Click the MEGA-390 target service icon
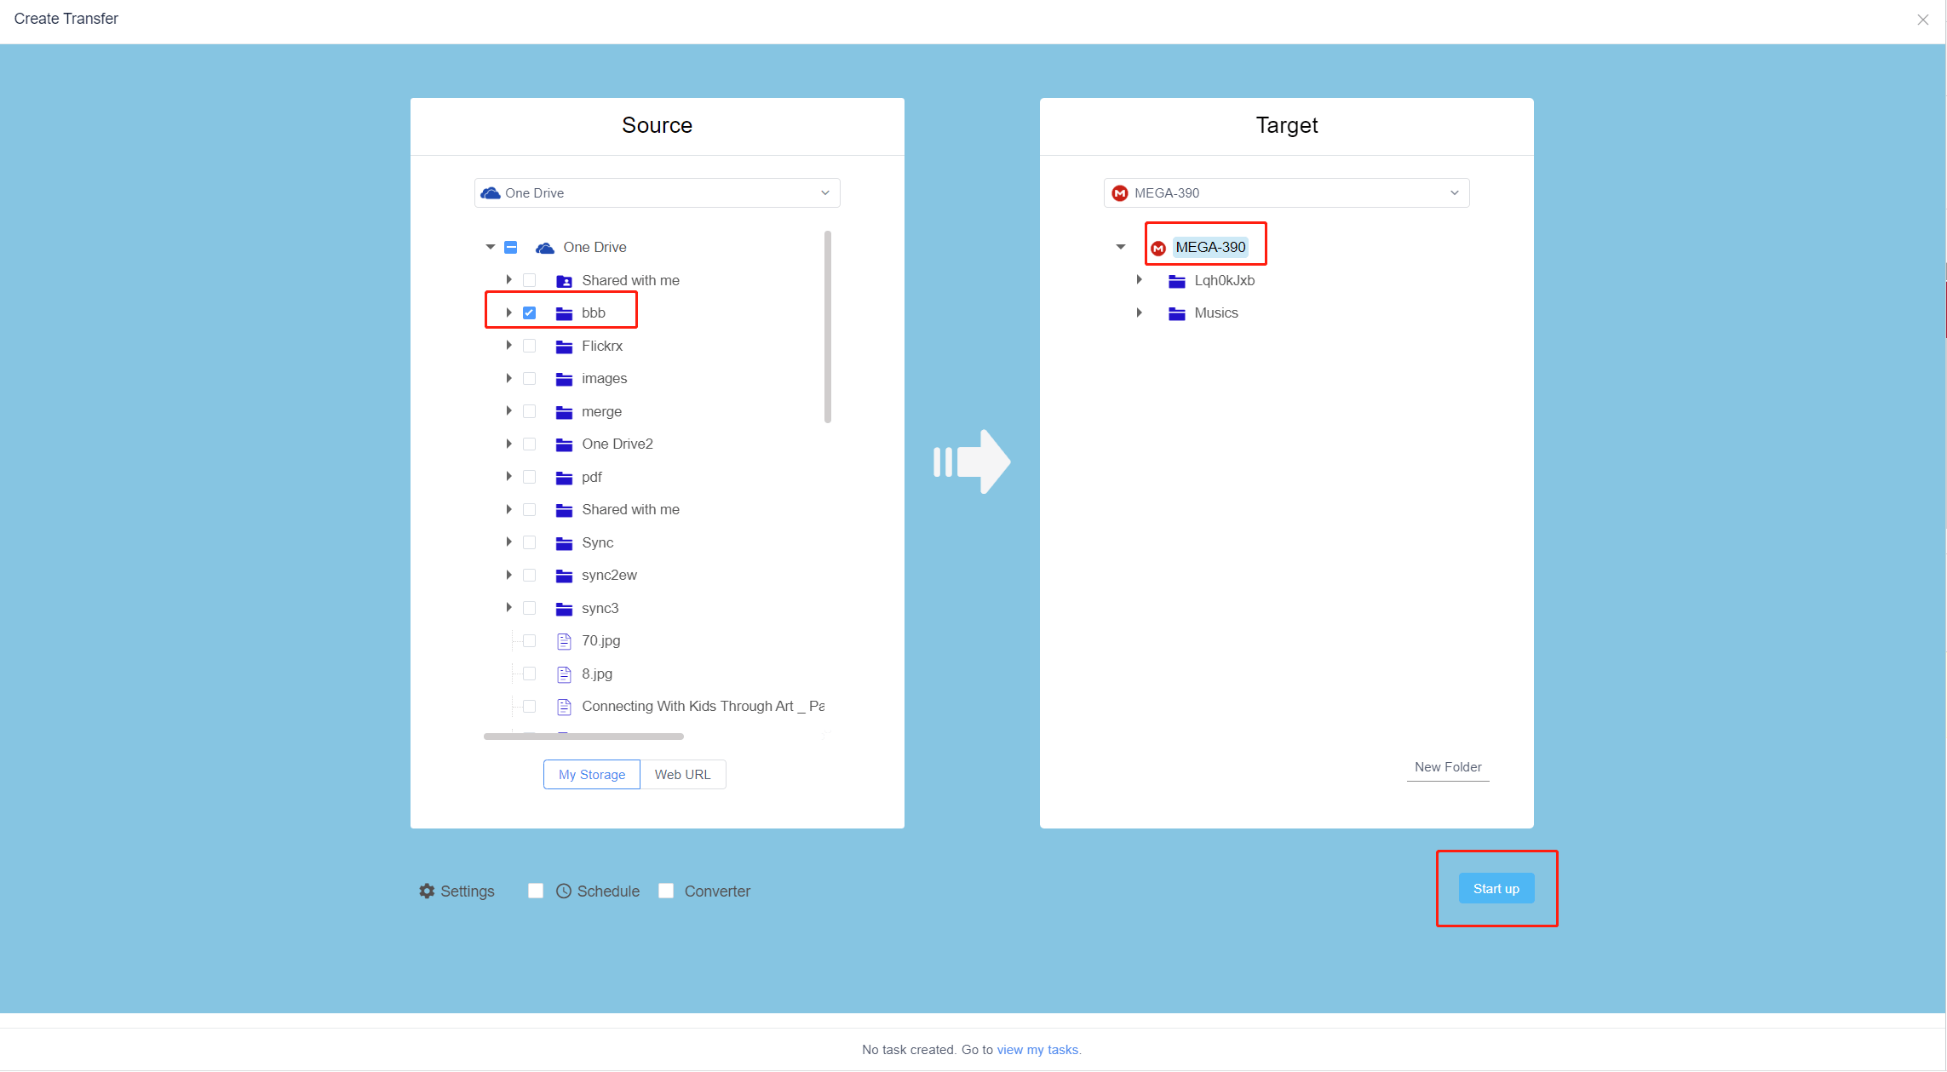Image resolution: width=1947 pixels, height=1072 pixels. (1159, 247)
